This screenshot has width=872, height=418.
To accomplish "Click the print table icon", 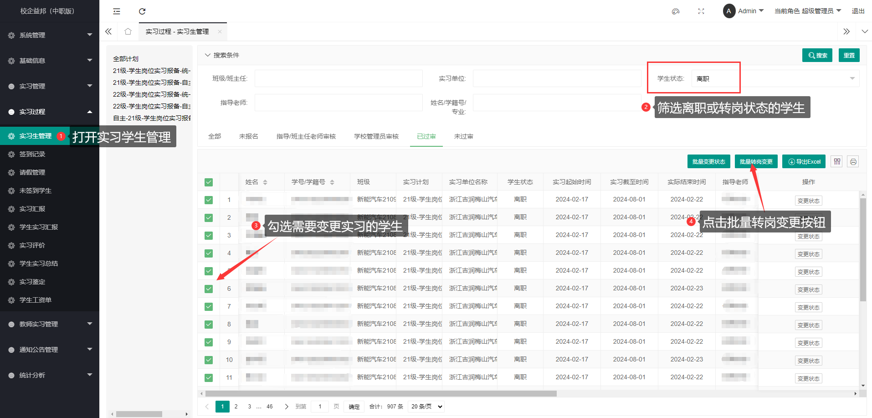I will click(853, 162).
